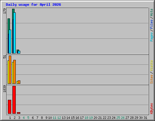Click day 30 on the x-axis
The height and width of the screenshot is (121, 155).
click(x=141, y=118)
